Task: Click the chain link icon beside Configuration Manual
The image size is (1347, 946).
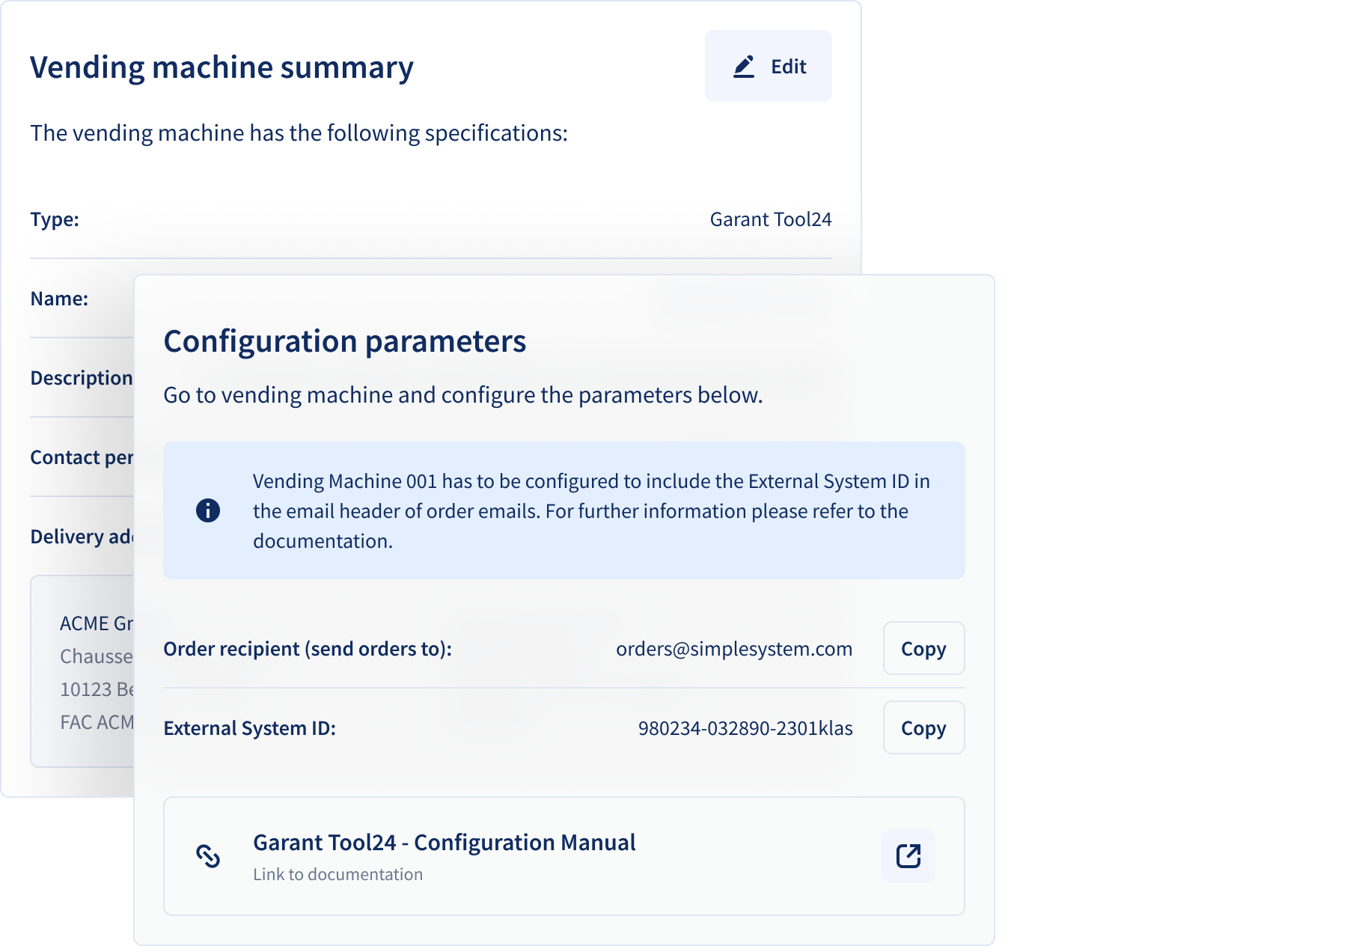Action: (x=208, y=855)
